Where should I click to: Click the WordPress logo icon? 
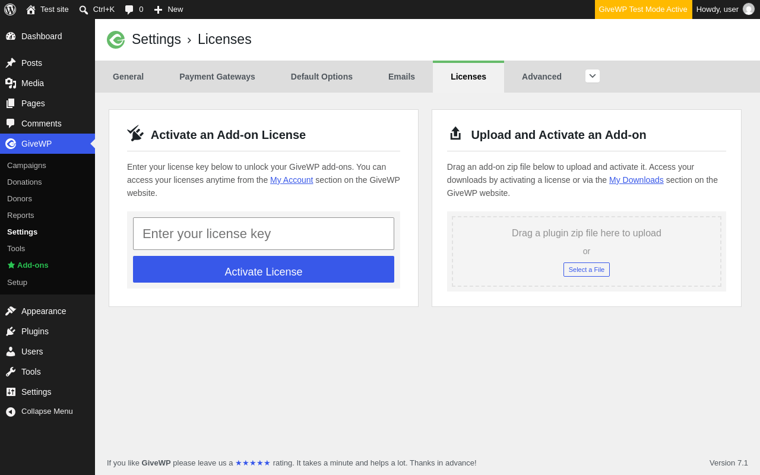click(x=10, y=9)
